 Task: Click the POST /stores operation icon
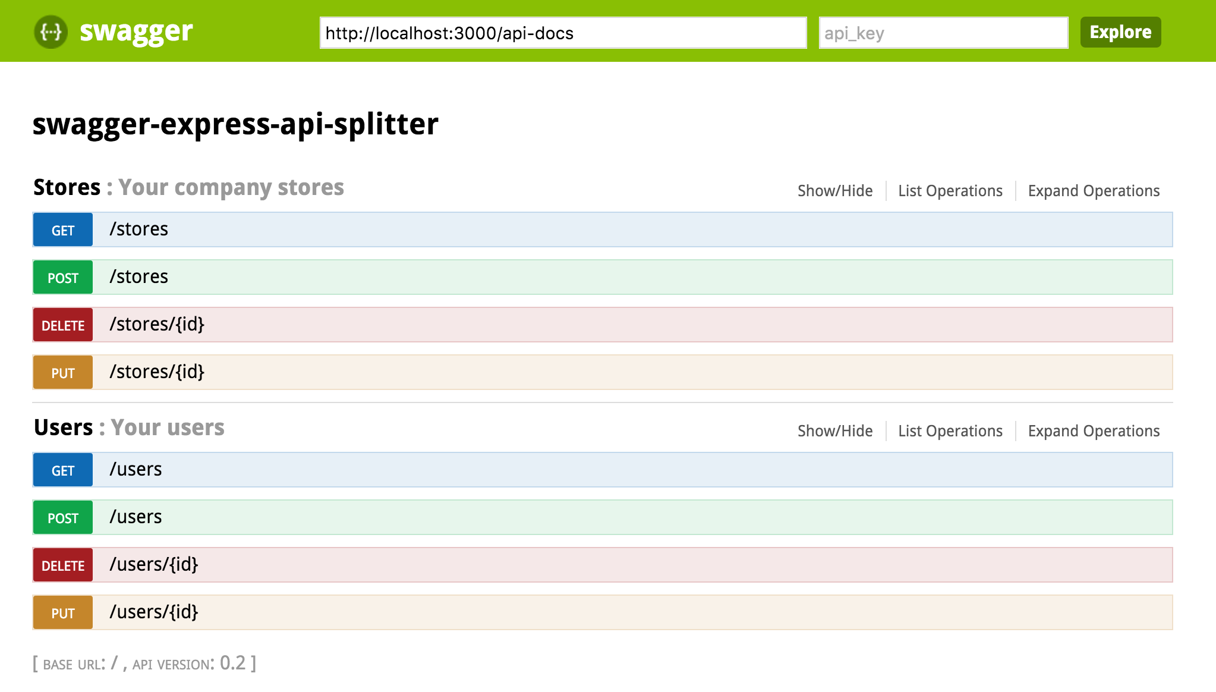(x=65, y=276)
